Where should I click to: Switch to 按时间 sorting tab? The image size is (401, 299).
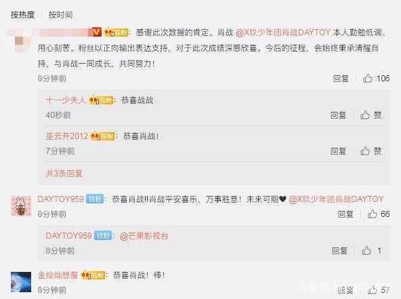[x=60, y=15]
